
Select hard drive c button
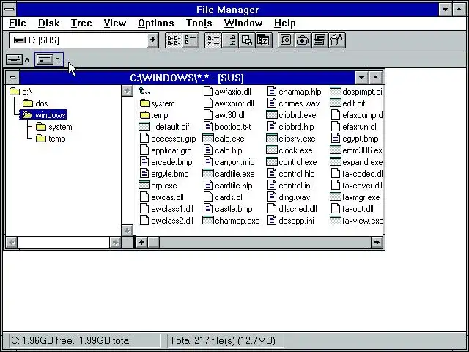pyautogui.click(x=49, y=59)
